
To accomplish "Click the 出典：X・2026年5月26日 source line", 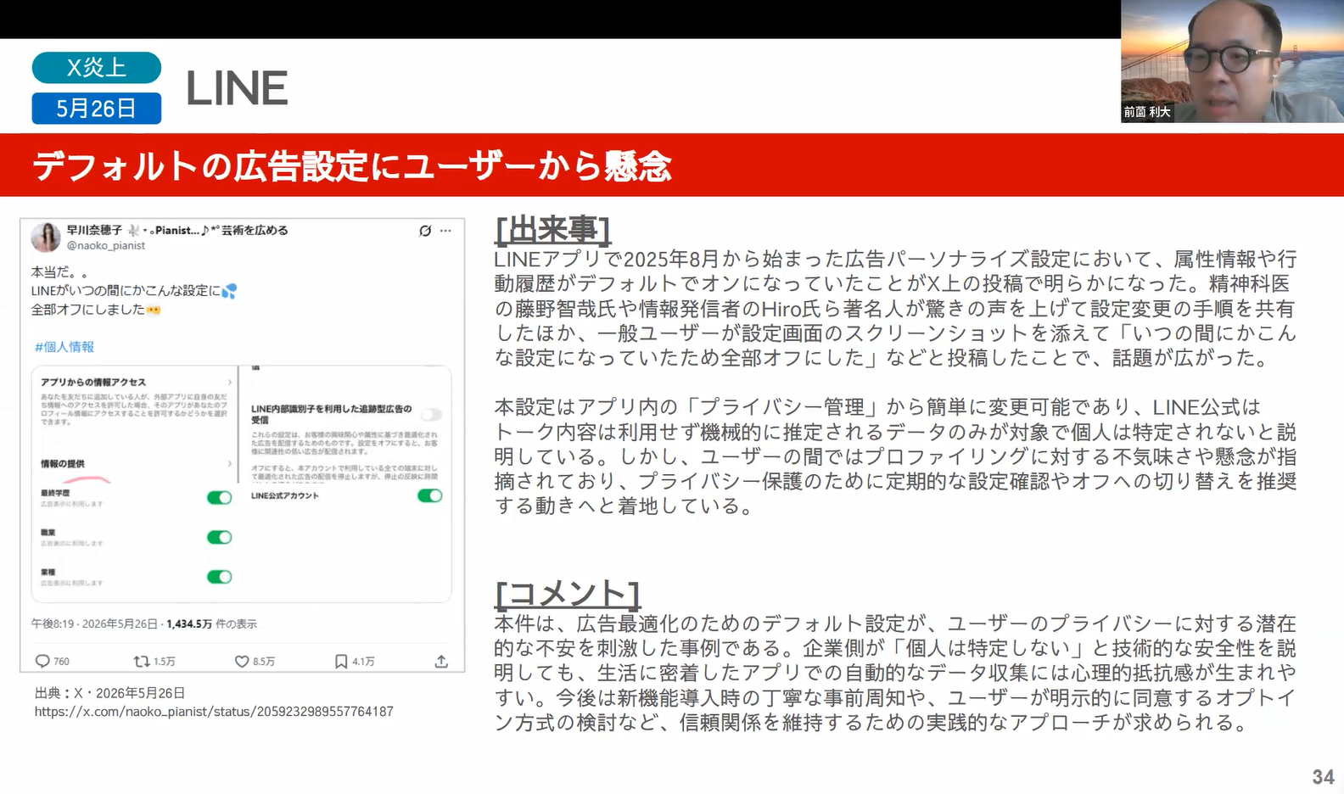I will pos(110,693).
